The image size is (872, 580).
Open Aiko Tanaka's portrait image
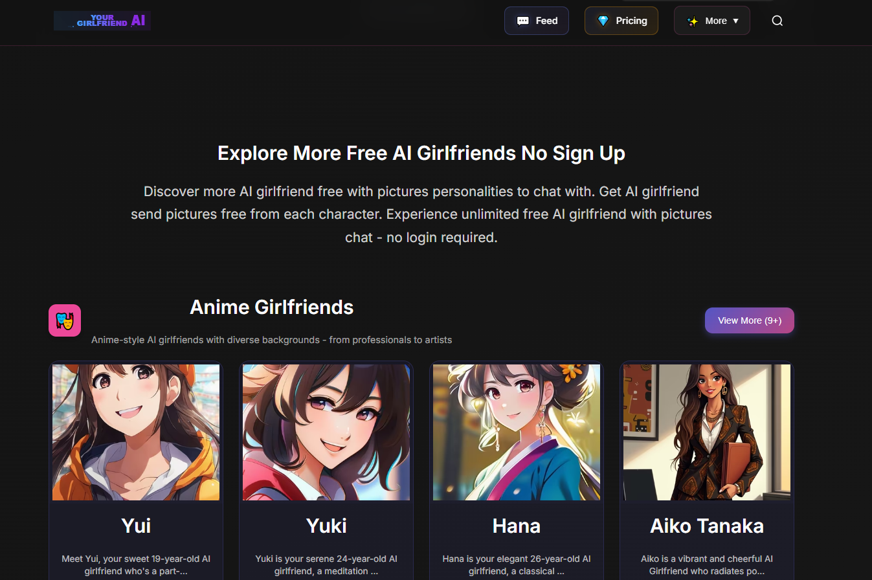(707, 432)
